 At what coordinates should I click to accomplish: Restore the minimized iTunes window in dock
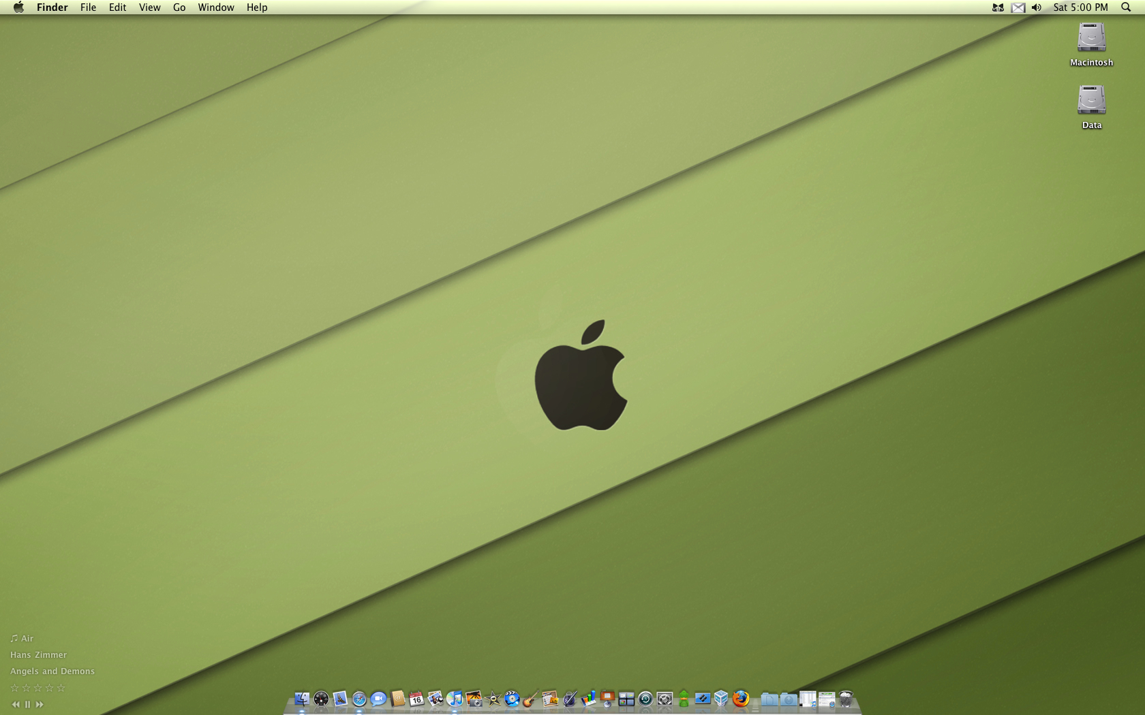click(808, 699)
